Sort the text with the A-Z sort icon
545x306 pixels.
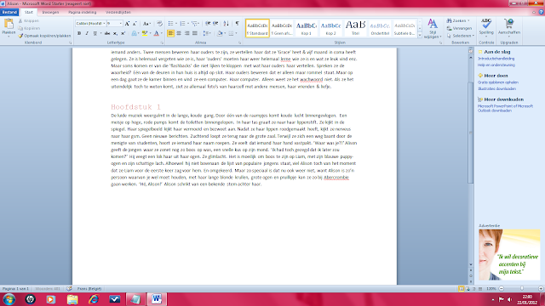[x=227, y=24]
